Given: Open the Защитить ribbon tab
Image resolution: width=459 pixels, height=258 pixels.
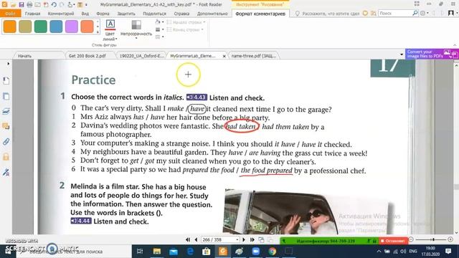Looking at the screenshot, I should click(x=126, y=14).
